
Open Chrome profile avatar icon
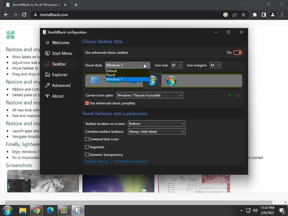pos(273,15)
